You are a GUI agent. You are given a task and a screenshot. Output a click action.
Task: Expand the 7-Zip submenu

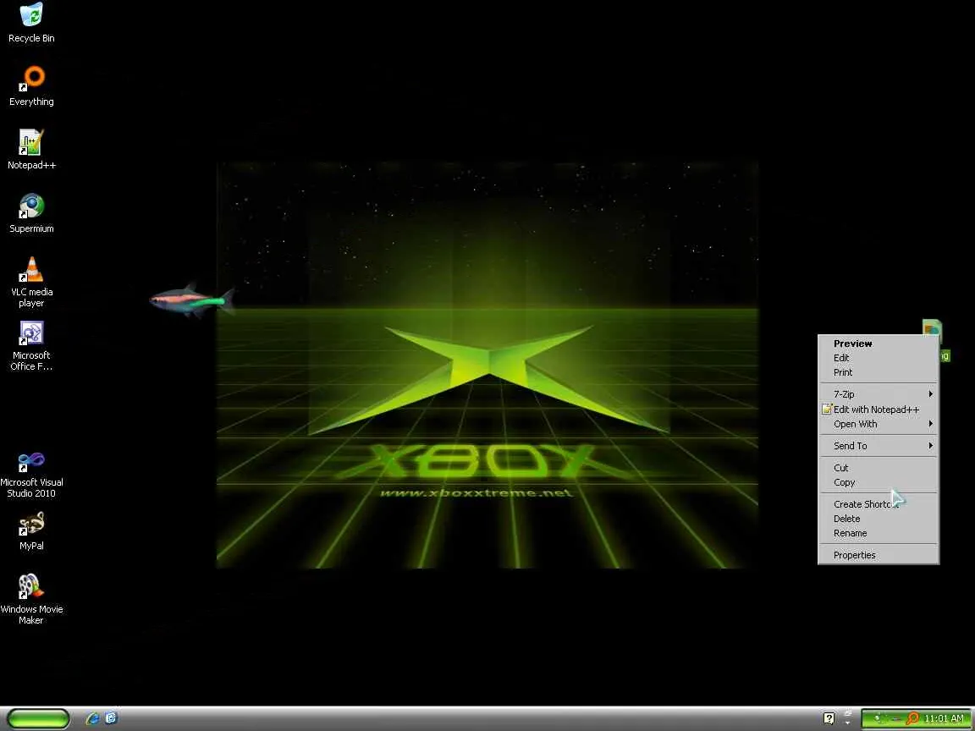click(878, 394)
